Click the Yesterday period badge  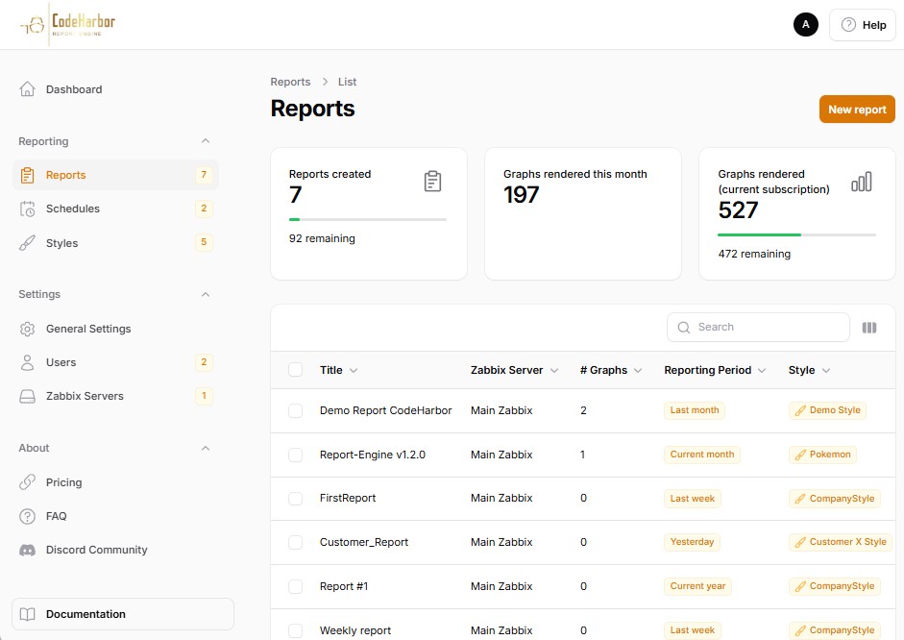coord(692,542)
